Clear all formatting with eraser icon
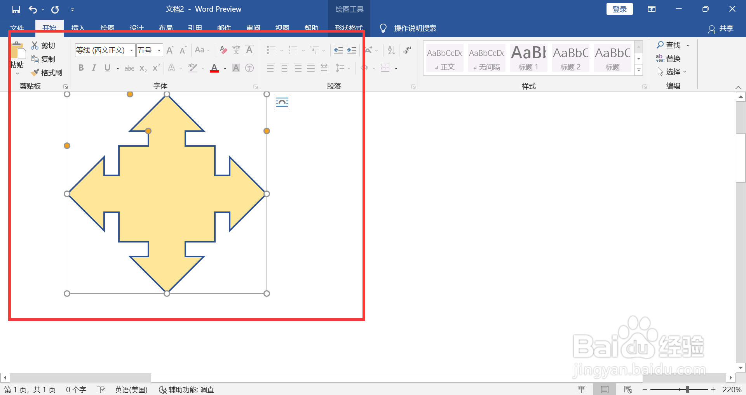 (x=223, y=50)
